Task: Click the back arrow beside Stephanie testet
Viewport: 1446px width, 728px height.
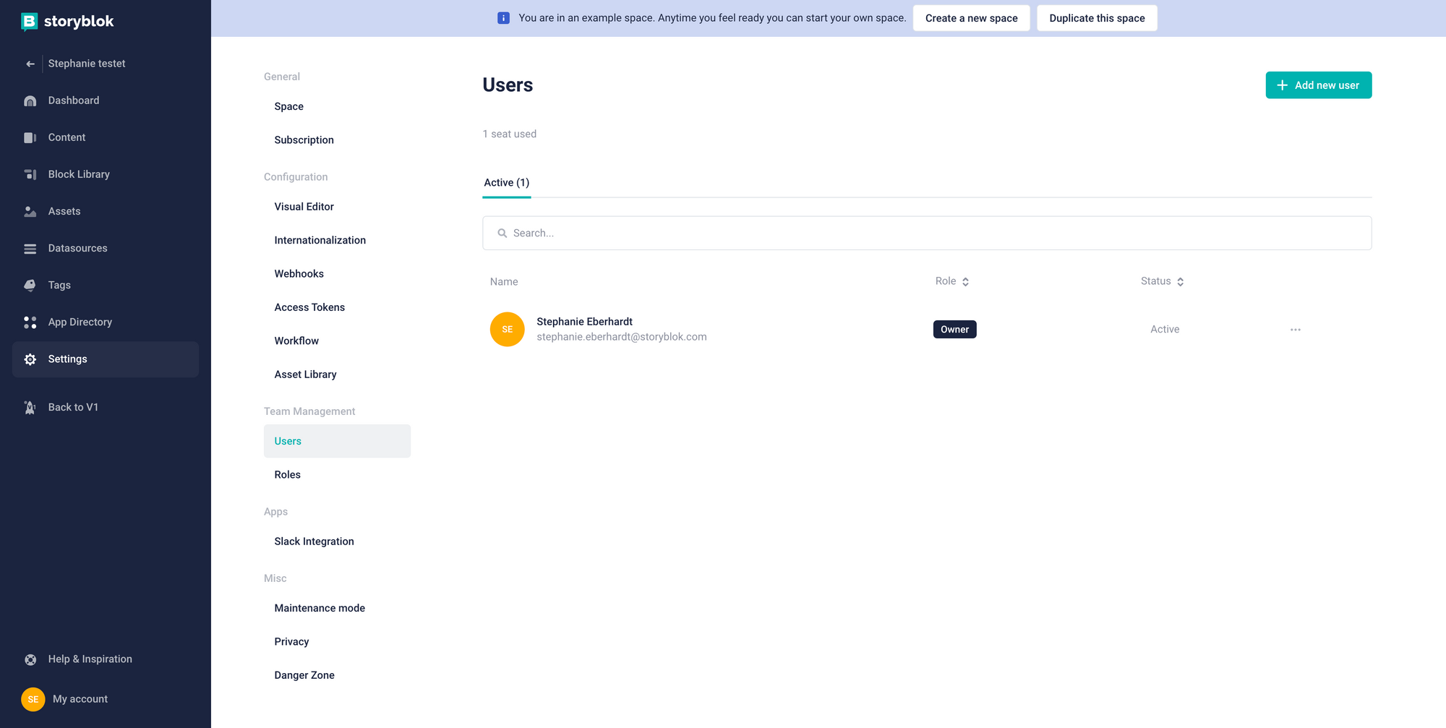Action: tap(30, 64)
